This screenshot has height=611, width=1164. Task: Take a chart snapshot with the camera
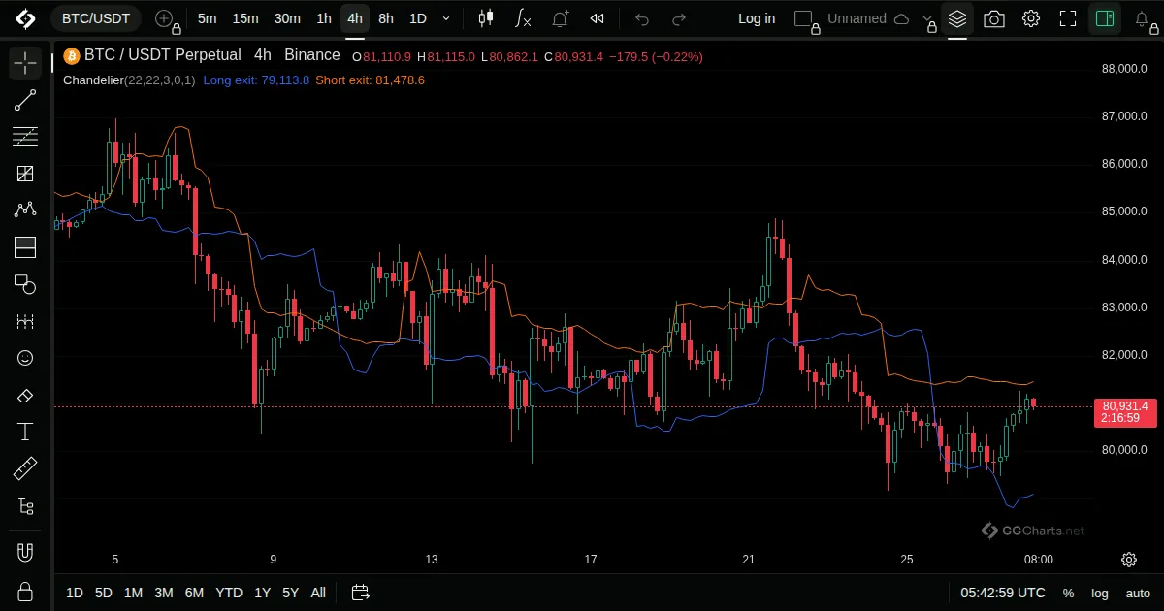(994, 18)
